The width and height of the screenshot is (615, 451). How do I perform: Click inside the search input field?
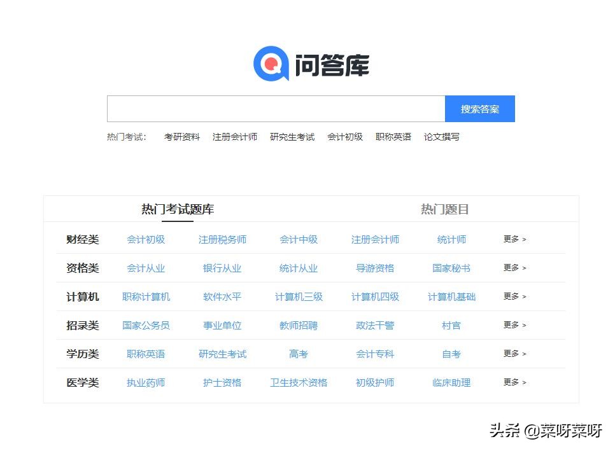(x=274, y=108)
